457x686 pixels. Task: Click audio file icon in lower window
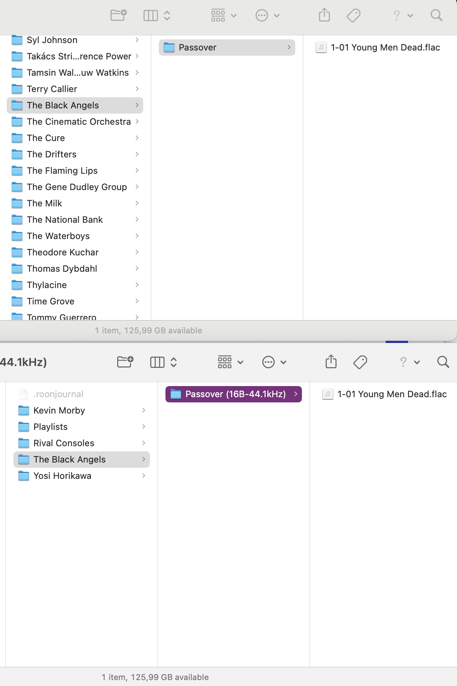[328, 394]
